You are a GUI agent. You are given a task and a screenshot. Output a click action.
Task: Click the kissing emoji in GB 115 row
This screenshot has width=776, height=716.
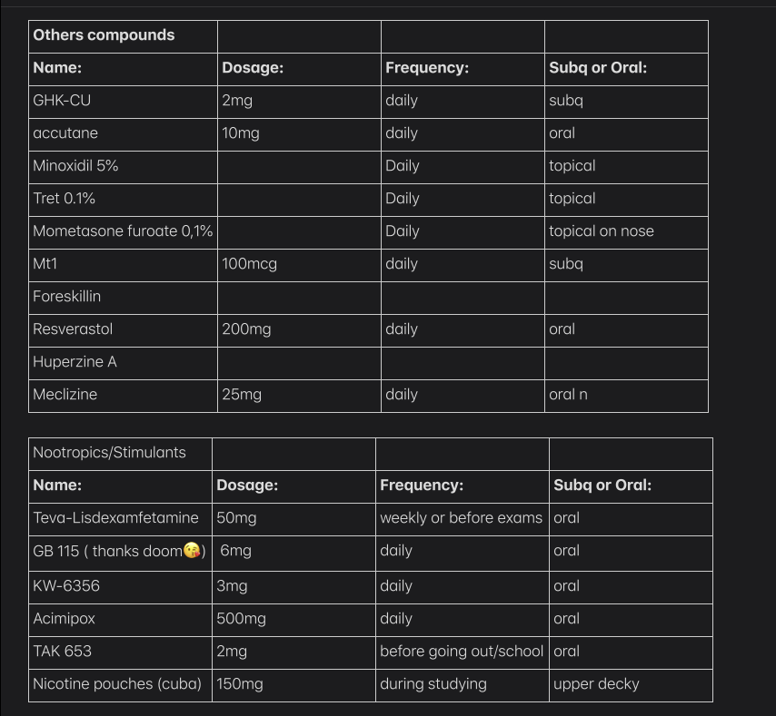(192, 551)
